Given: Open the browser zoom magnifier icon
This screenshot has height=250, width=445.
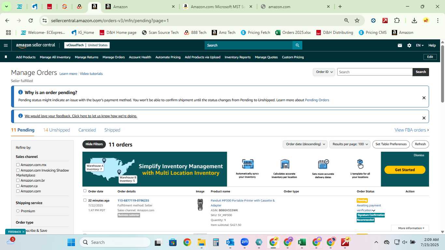Looking at the screenshot, I should tap(347, 21).
